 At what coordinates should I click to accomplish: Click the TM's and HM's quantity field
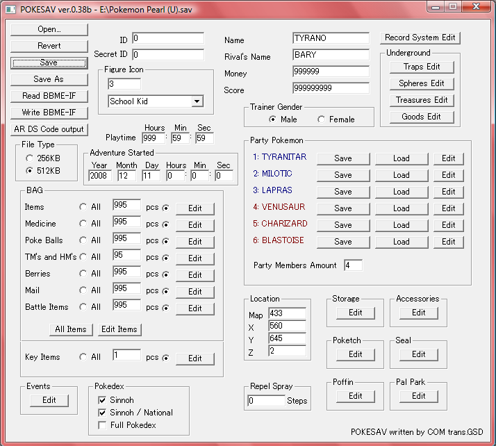[x=127, y=255]
